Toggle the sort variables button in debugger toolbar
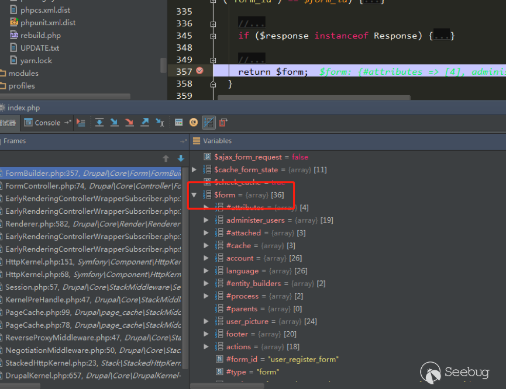This screenshot has width=506, height=389. click(208, 123)
